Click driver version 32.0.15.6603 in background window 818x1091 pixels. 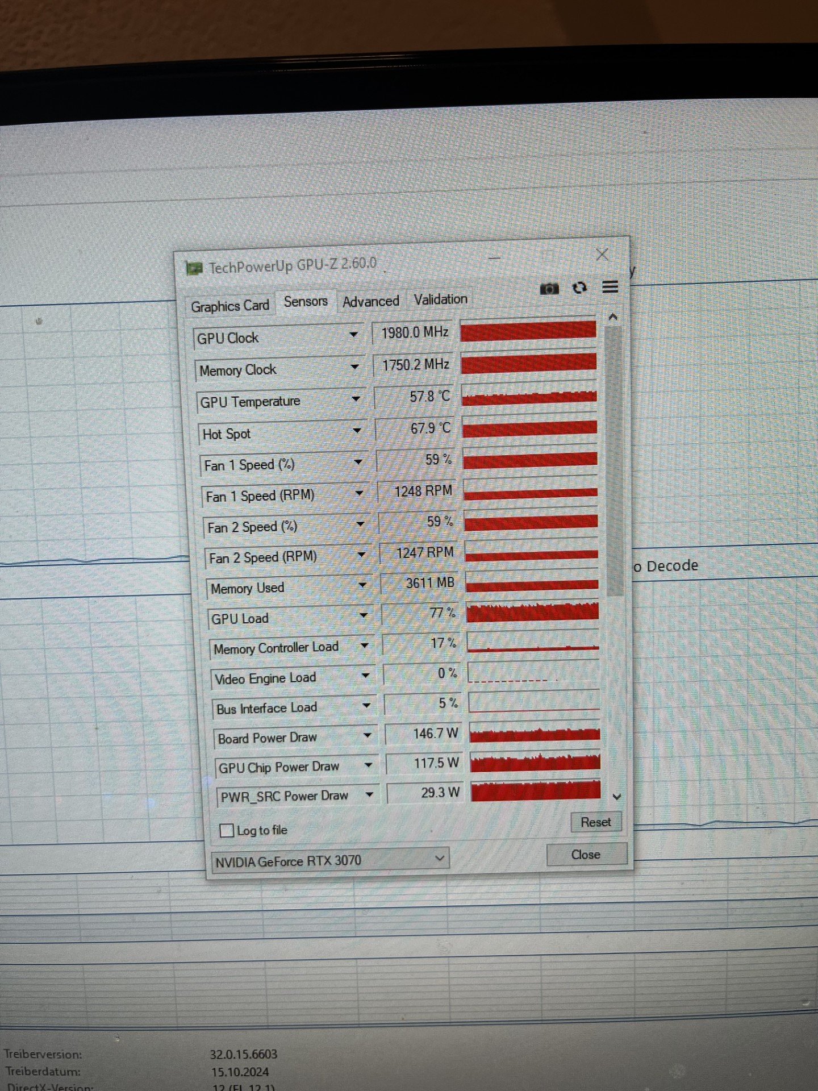(244, 1055)
